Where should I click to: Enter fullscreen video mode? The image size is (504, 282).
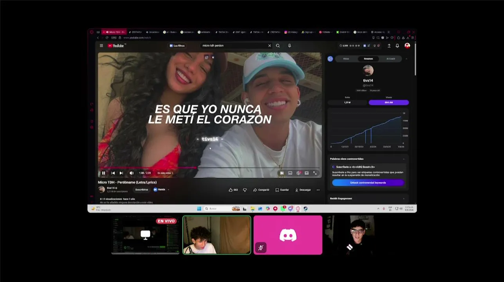tap(315, 173)
